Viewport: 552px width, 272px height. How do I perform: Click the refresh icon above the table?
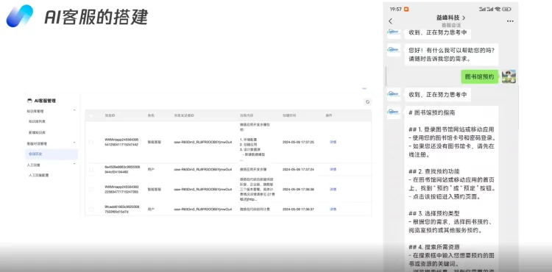[x=367, y=102]
